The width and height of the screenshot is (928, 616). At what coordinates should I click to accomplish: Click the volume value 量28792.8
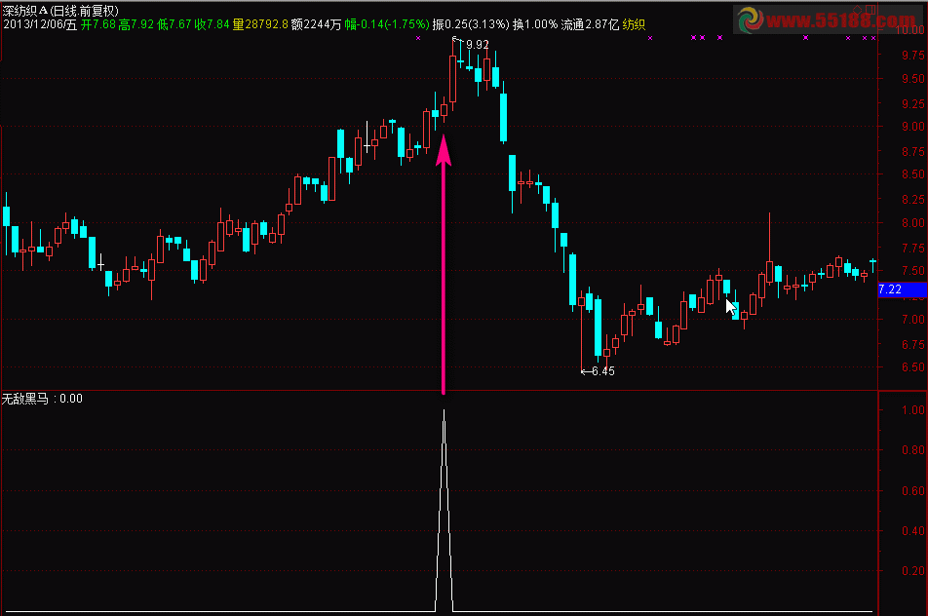point(260,24)
